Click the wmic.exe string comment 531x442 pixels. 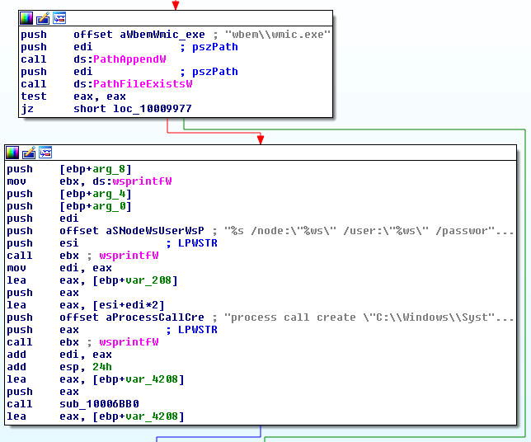tap(278, 35)
